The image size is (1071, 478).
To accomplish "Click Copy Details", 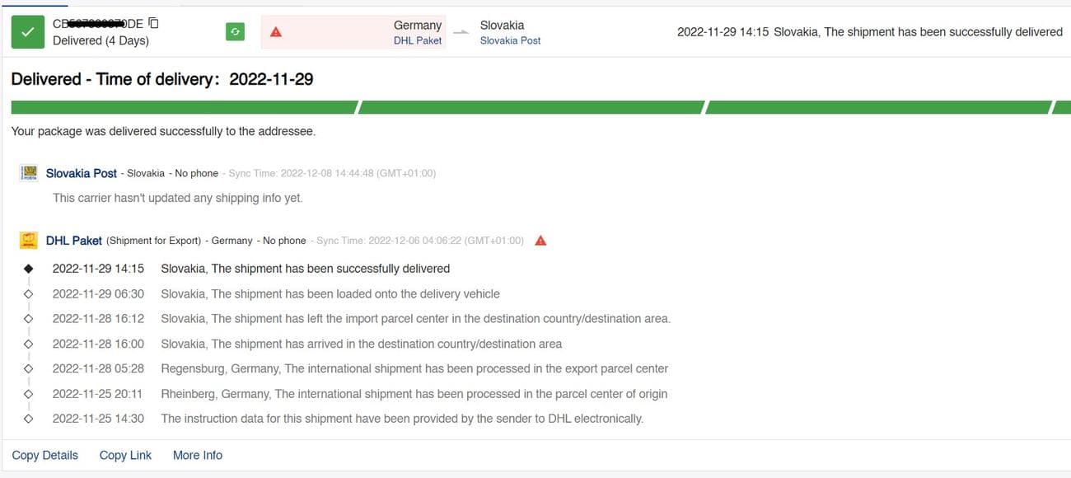I will click(x=45, y=455).
